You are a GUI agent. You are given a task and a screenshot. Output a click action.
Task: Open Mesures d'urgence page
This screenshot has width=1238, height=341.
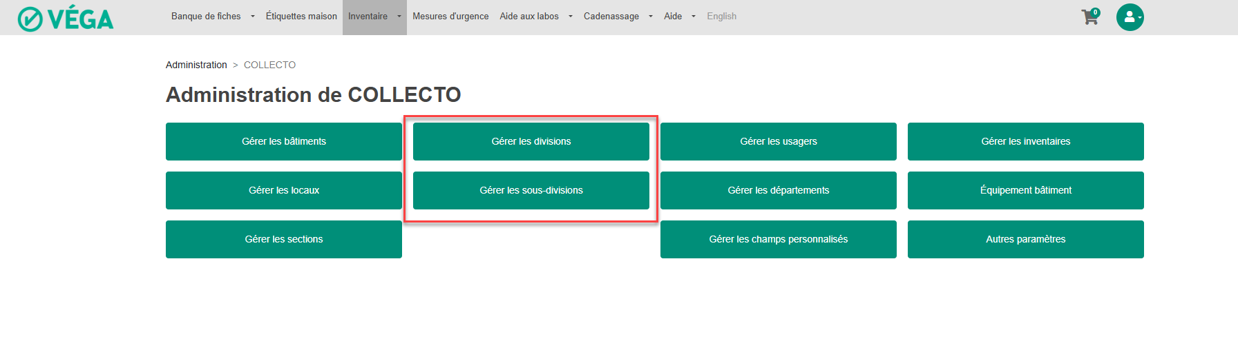[450, 17]
